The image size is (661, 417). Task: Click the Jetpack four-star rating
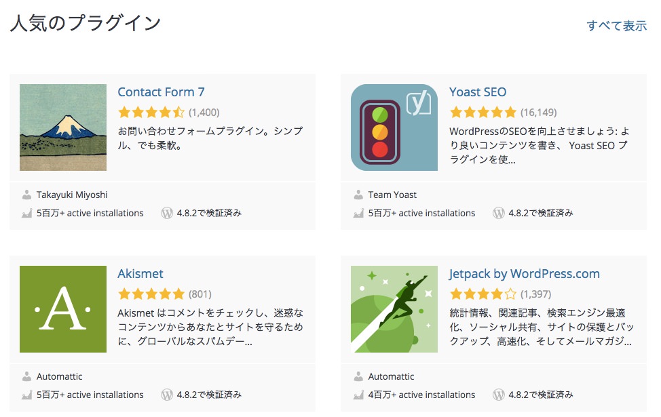coord(483,294)
